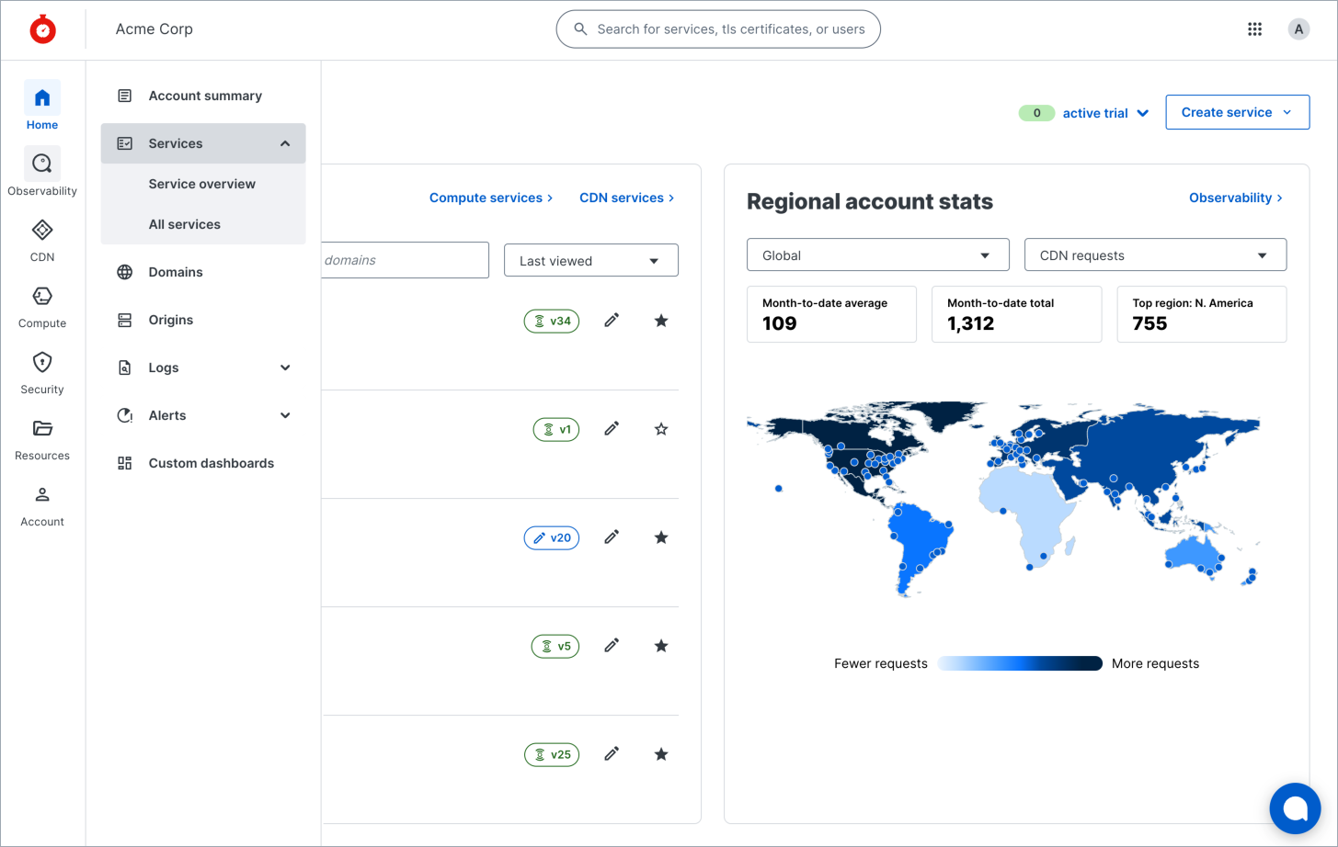Open the Last viewed sorting dropdown
Screen dimensions: 1338x847
[590, 260]
